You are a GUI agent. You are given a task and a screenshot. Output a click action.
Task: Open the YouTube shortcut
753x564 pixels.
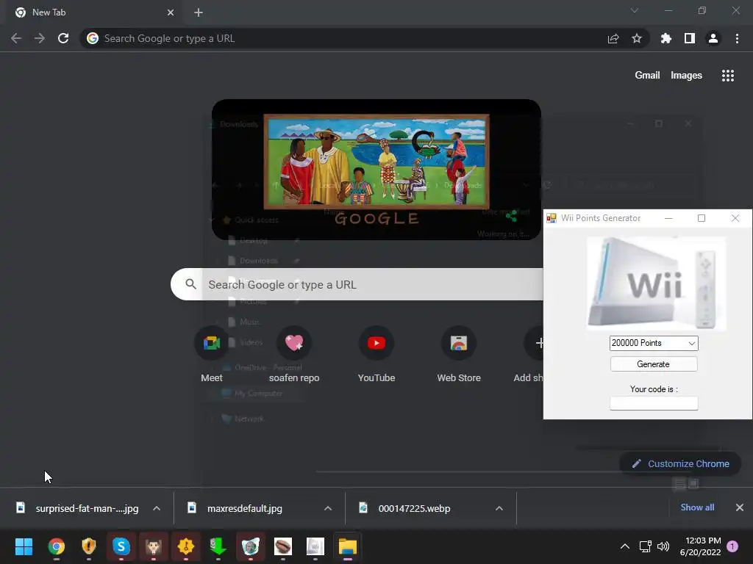click(376, 353)
